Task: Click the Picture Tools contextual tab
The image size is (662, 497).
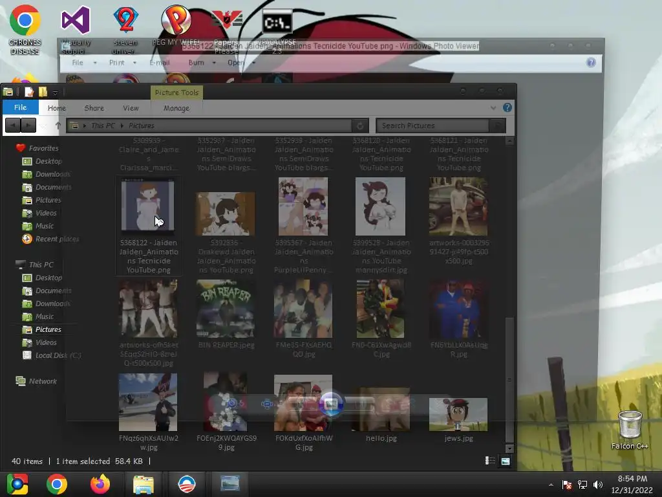Action: click(176, 92)
